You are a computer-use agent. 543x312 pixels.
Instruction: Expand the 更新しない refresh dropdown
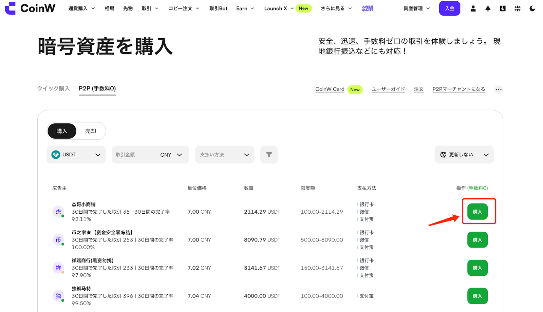(464, 155)
